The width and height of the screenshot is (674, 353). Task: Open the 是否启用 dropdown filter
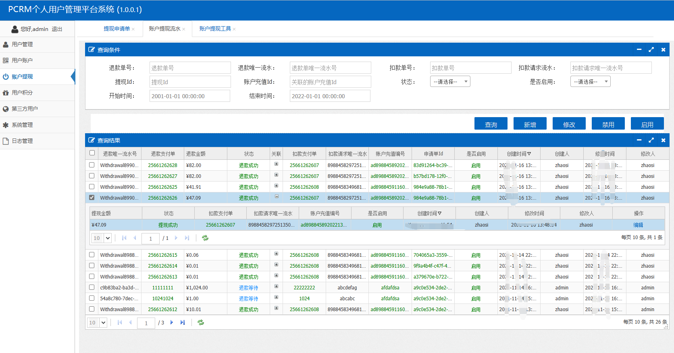pos(590,82)
